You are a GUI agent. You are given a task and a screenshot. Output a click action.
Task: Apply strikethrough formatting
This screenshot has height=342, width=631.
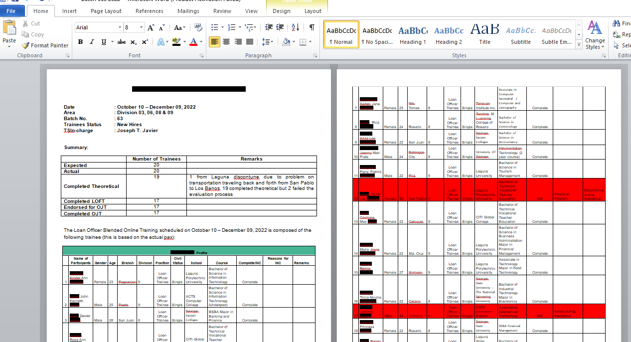pyautogui.click(x=122, y=42)
